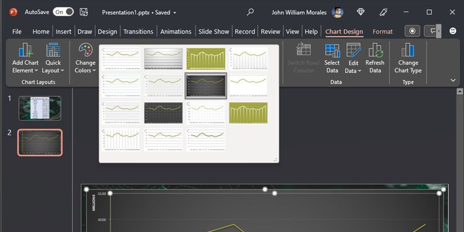
Task: Switch to the Draw tab
Action: tap(85, 32)
